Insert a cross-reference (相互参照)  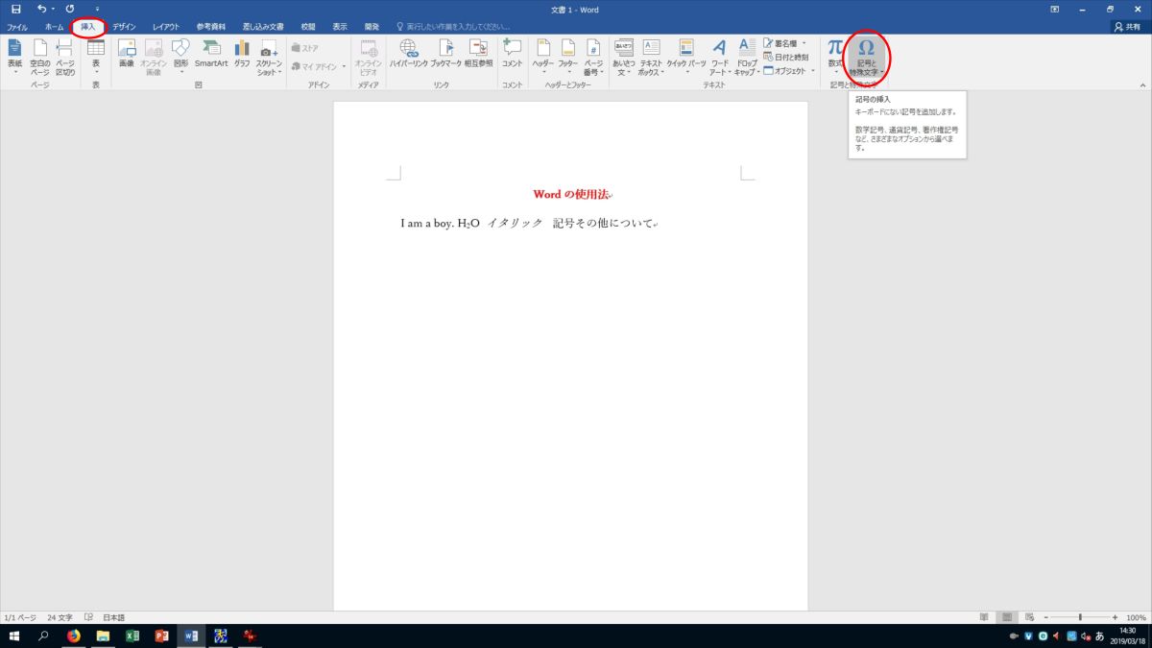click(478, 55)
